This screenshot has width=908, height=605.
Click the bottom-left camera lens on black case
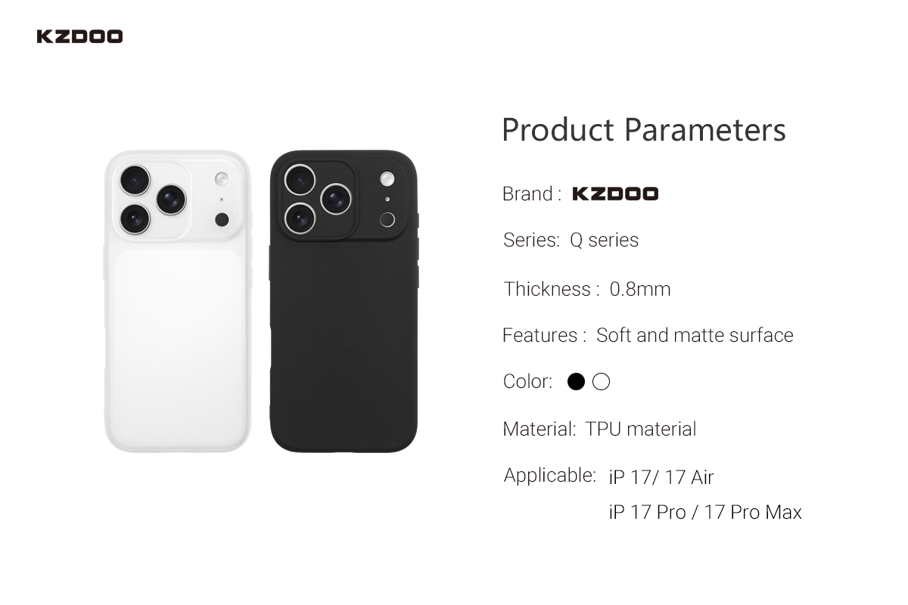[x=300, y=218]
